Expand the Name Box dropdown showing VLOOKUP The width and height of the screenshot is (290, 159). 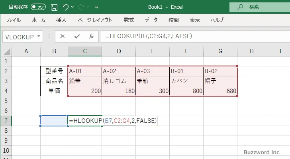39,36
